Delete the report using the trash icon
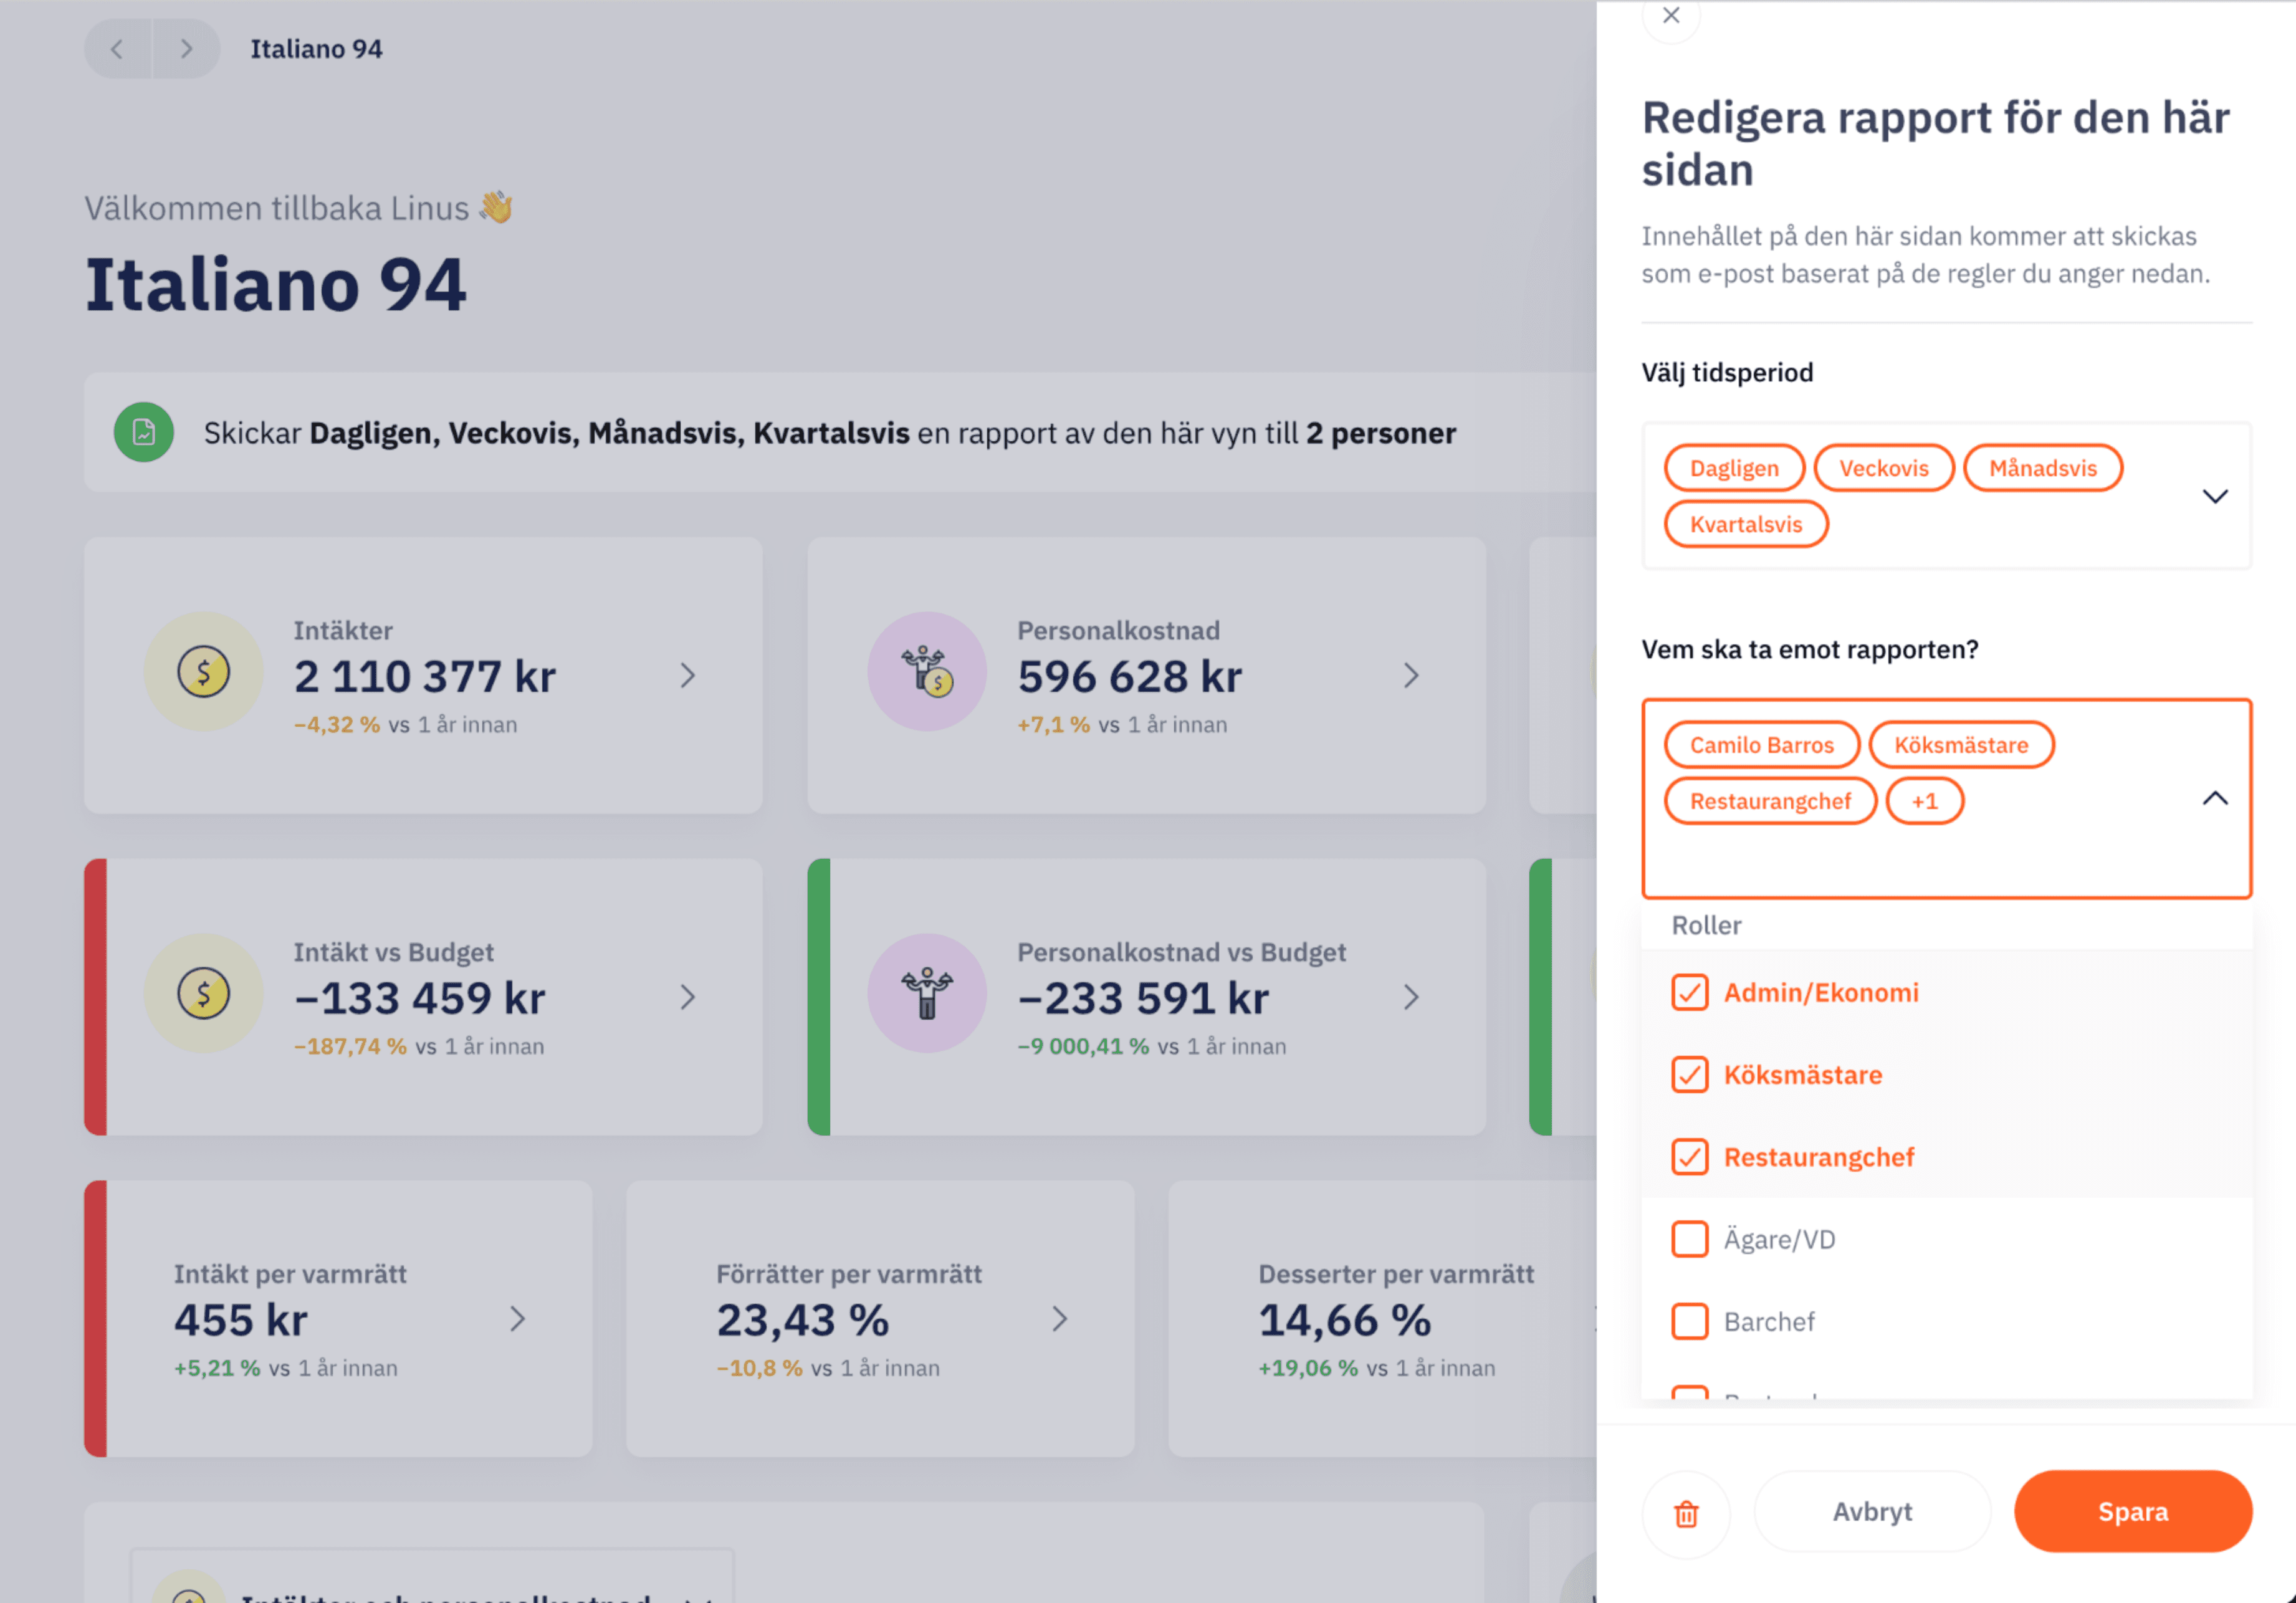The height and width of the screenshot is (1603, 2296). 1686,1514
